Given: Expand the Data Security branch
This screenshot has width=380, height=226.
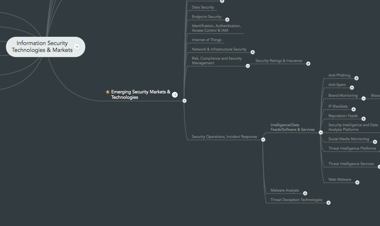Looking at the screenshot, I should [222, 1].
